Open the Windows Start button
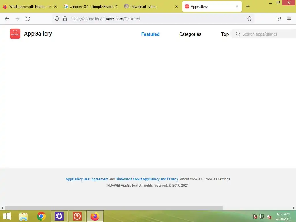 (7, 216)
